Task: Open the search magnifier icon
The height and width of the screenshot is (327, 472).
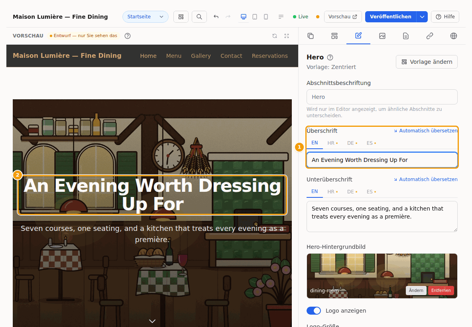Action: 199,17
